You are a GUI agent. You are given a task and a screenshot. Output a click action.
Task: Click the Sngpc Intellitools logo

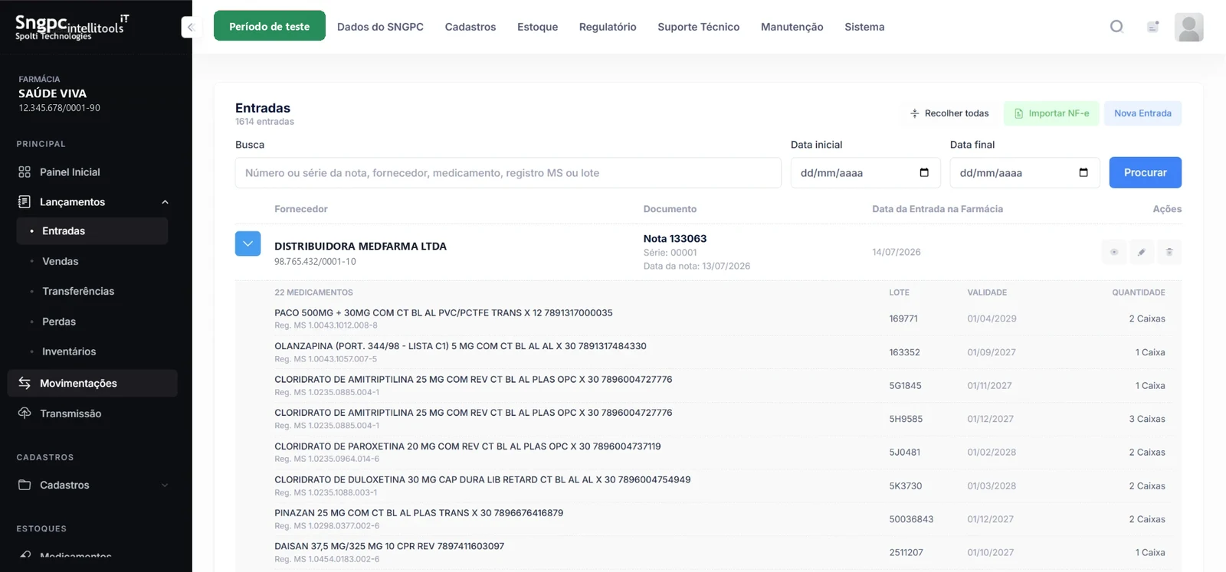coord(72,27)
